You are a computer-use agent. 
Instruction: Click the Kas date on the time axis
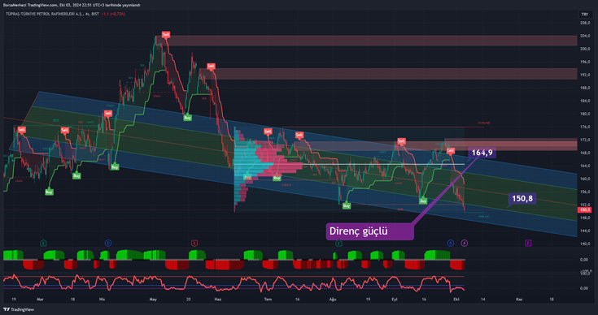pyautogui.click(x=519, y=300)
